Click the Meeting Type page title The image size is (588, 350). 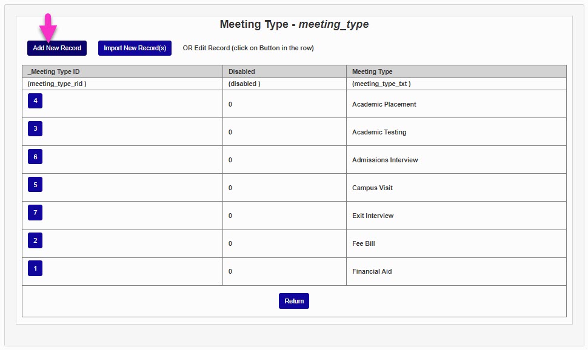coord(294,25)
